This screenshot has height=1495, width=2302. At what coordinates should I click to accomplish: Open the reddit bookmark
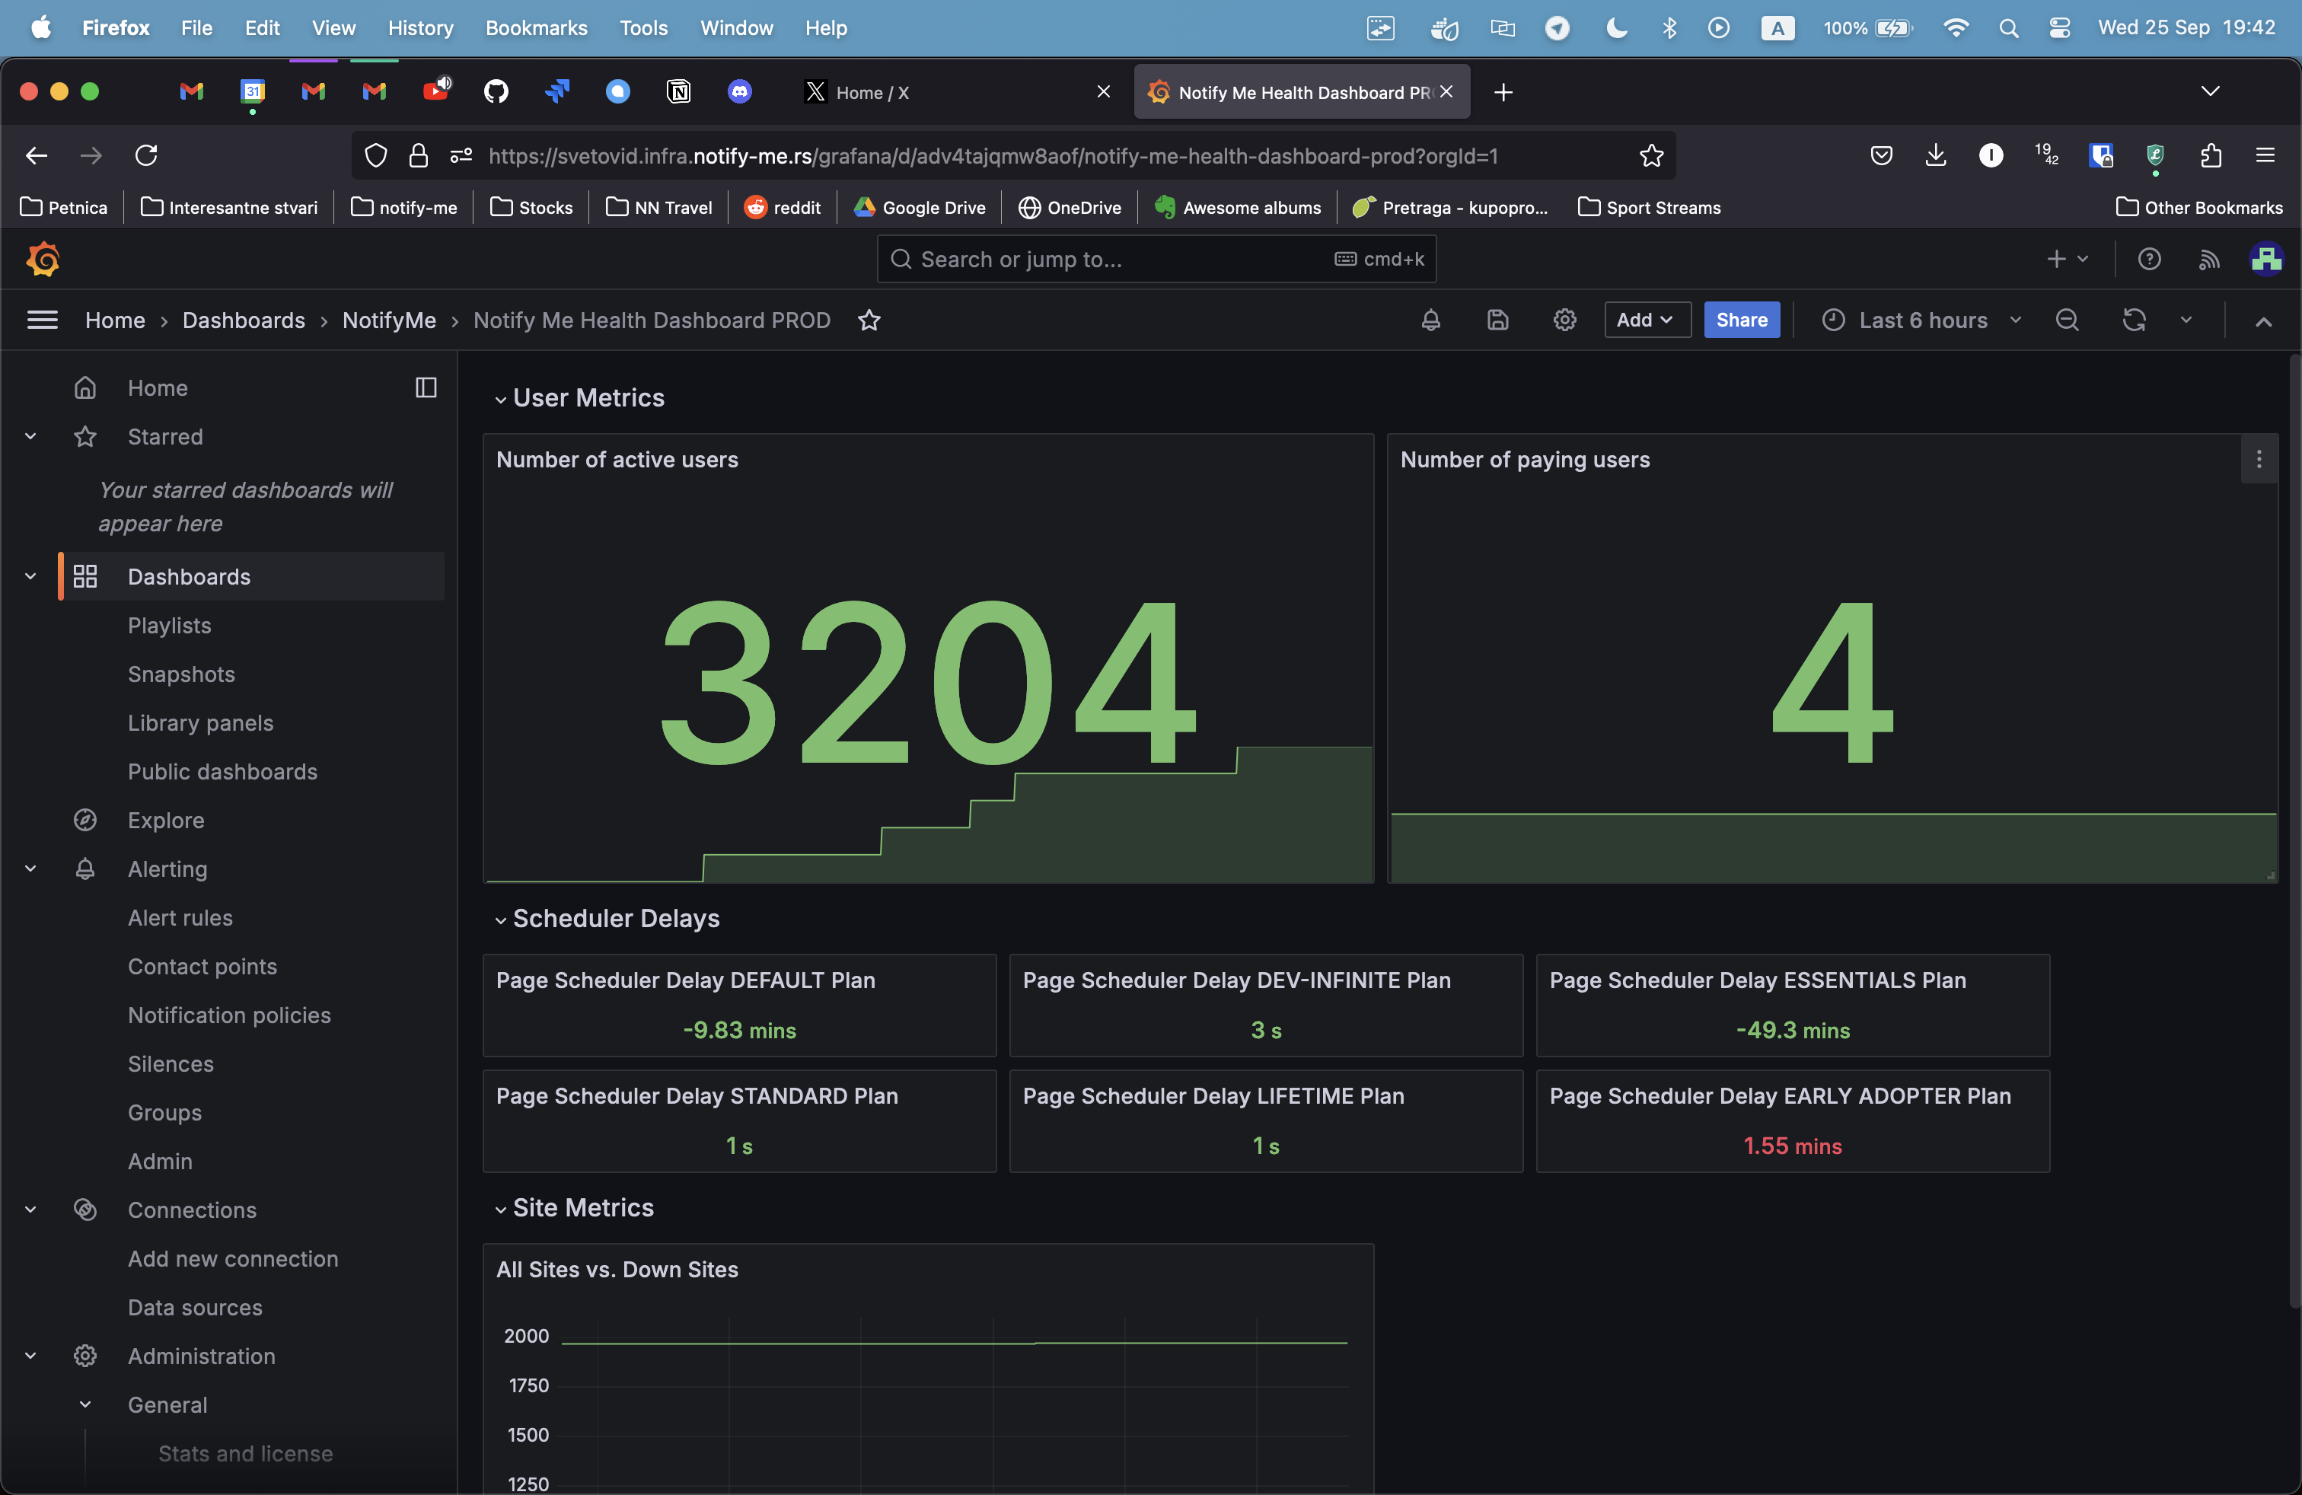(x=783, y=208)
